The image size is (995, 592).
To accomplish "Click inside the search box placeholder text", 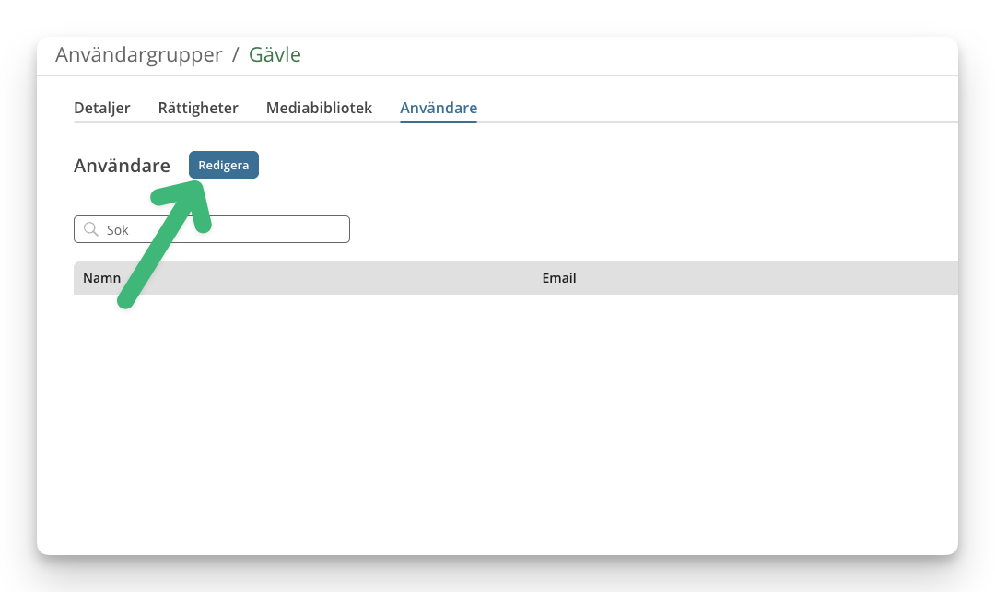I will [117, 230].
